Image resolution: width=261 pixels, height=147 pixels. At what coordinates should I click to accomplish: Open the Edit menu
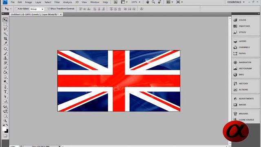point(20,2)
